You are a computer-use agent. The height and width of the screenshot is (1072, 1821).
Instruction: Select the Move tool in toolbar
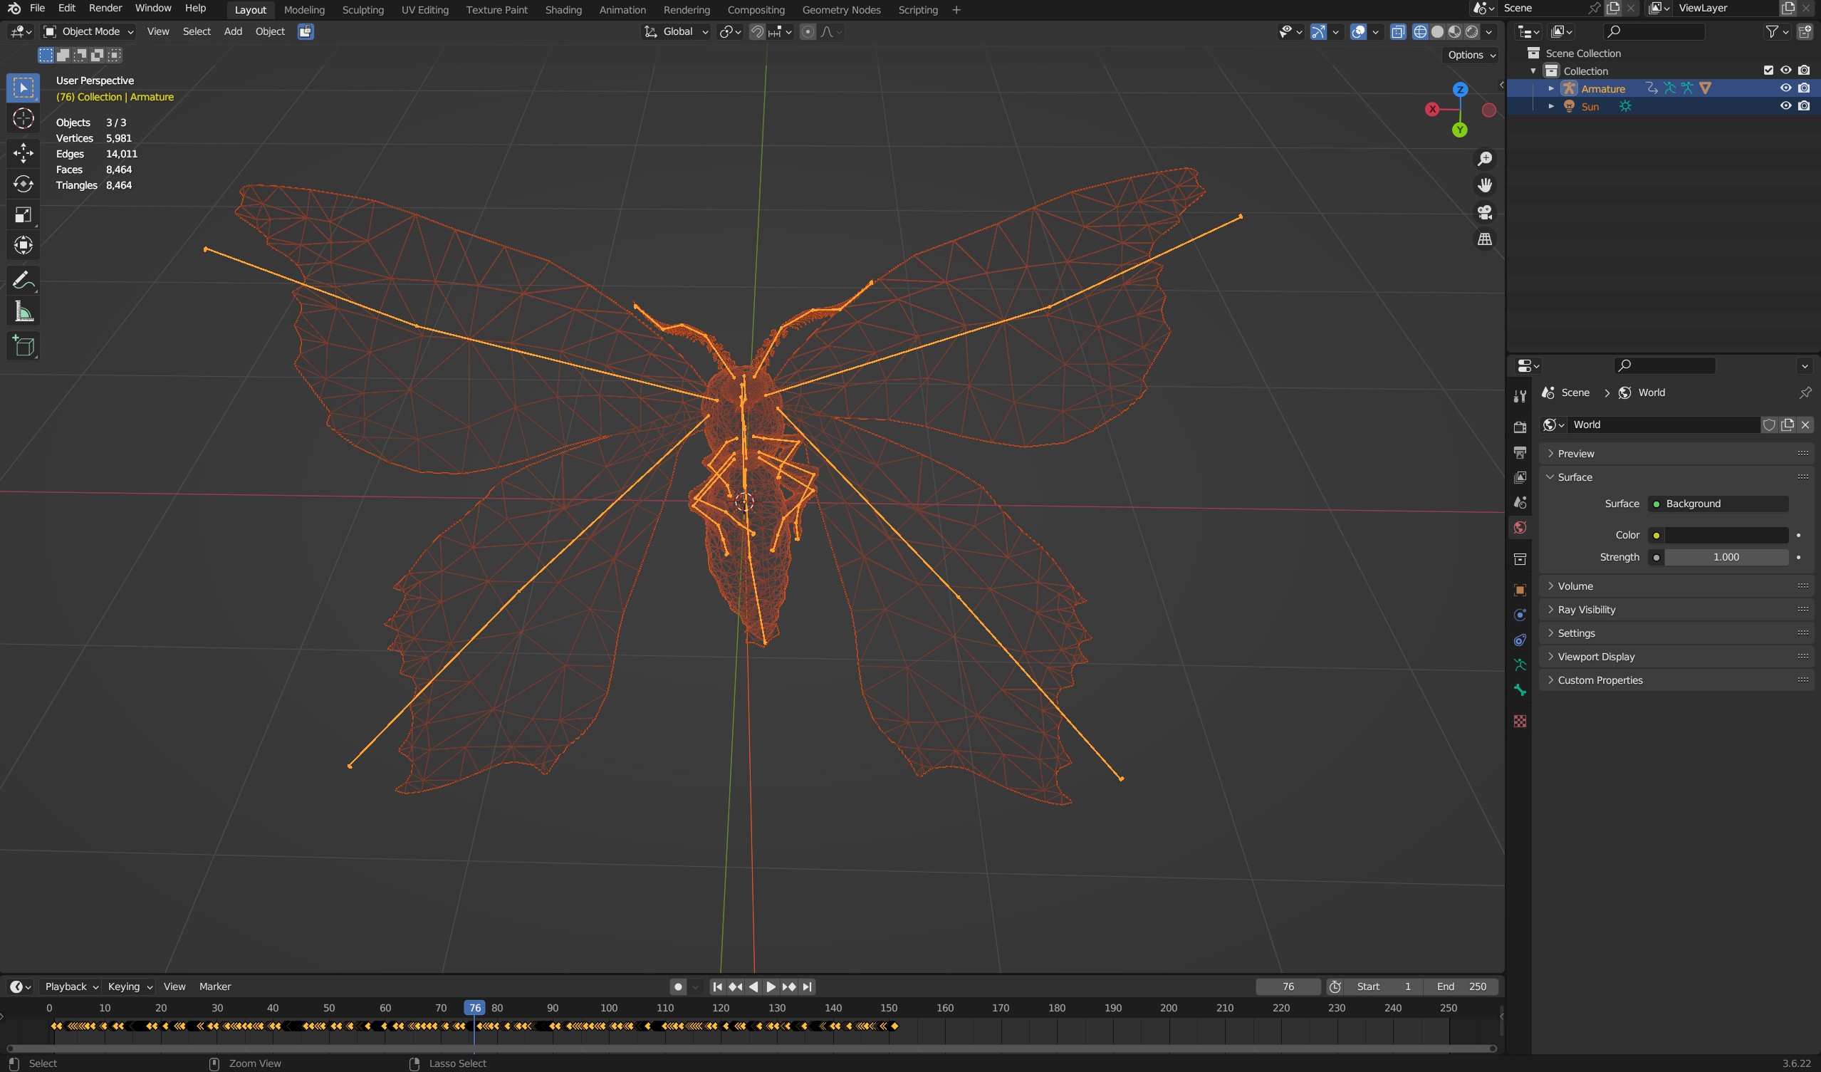(x=23, y=152)
